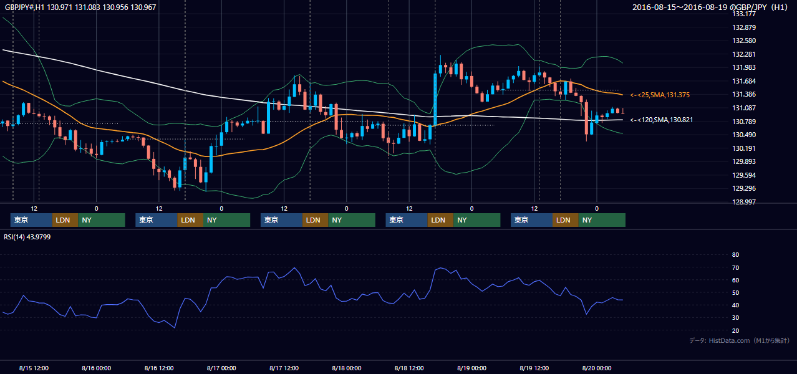Click price axis value 131.386

pyautogui.click(x=744, y=94)
